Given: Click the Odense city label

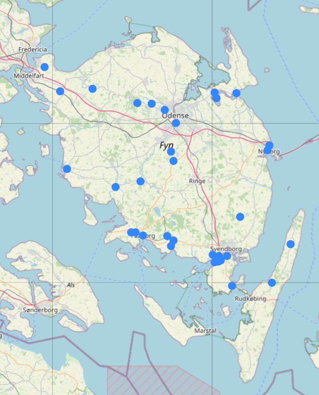Looking at the screenshot, I should point(175,116).
